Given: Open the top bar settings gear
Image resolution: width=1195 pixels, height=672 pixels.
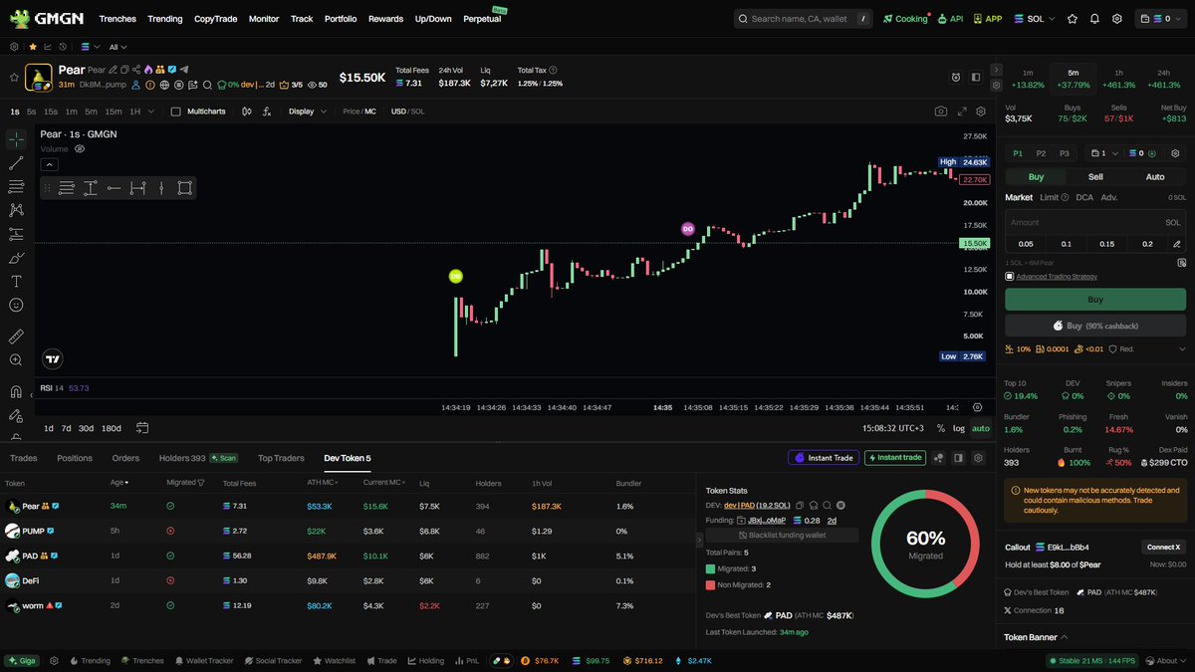Looking at the screenshot, I should click(x=1116, y=19).
